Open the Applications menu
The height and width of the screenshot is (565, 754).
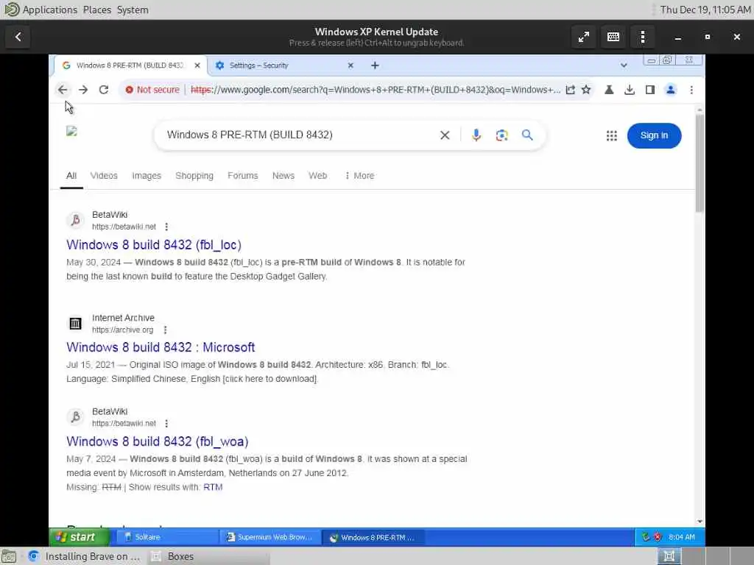[49, 10]
